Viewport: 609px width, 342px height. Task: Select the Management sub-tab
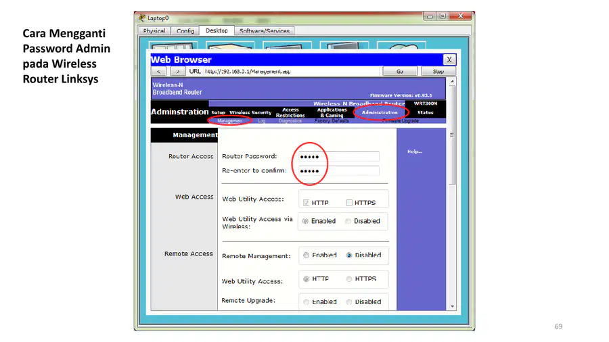pos(230,121)
